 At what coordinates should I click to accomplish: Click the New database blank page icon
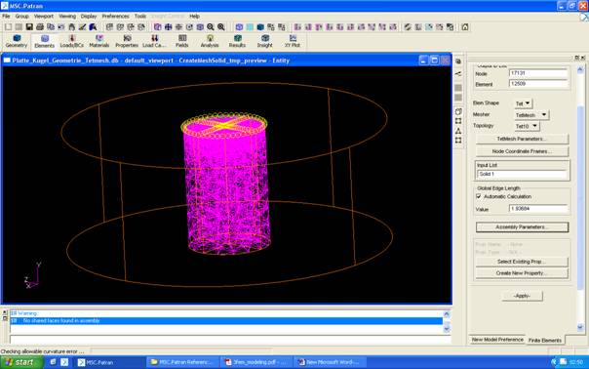click(8, 27)
